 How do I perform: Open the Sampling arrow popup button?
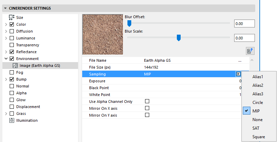pyautogui.click(x=238, y=74)
